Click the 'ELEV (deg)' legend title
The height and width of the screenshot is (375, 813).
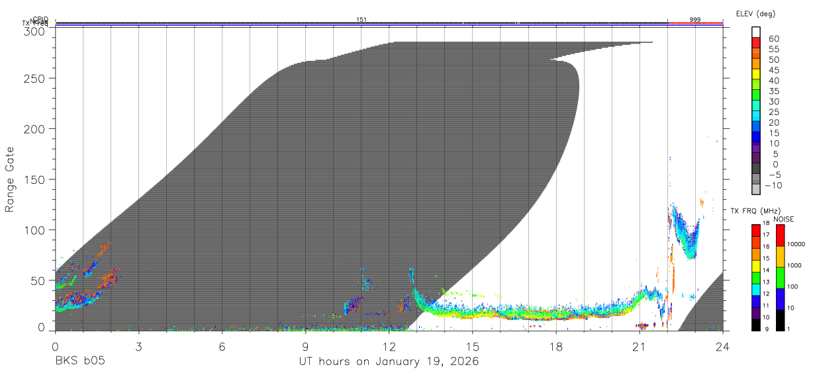tap(755, 14)
